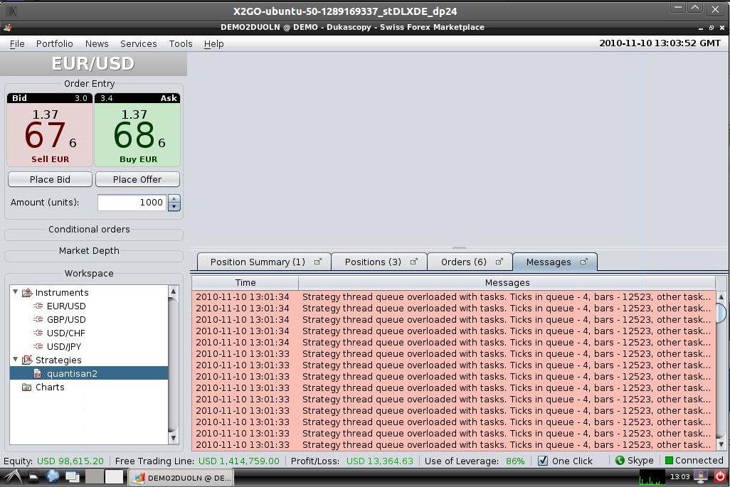Open the Tools menu

click(x=181, y=43)
